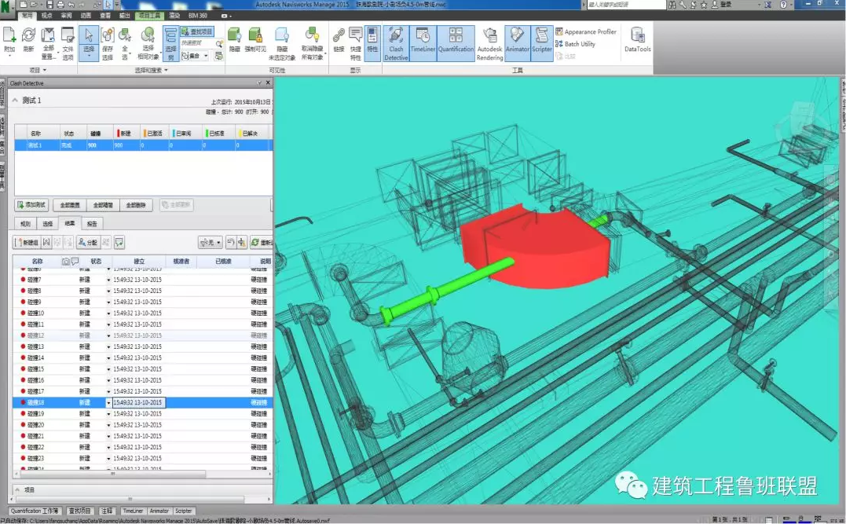Screen dimensions: 846x524
Task: Close the Clash Detective panel
Action: tap(268, 83)
